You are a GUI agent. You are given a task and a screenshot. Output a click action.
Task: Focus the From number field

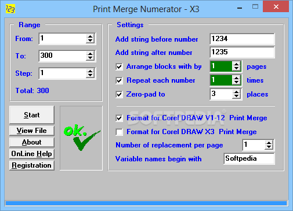[63, 39]
